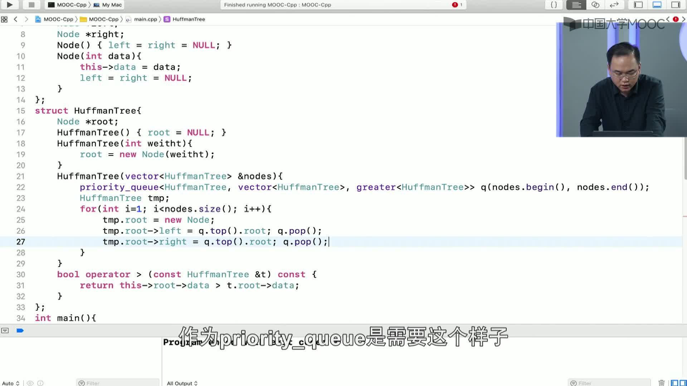This screenshot has height=386, width=687.
Task: Open the Auto variables scope dropdown
Action: coord(10,383)
